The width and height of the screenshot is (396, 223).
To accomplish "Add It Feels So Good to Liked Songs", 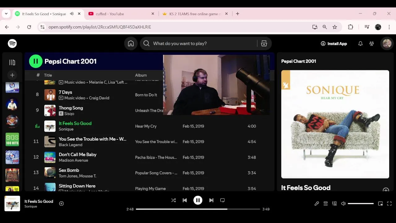I will tap(386, 190).
